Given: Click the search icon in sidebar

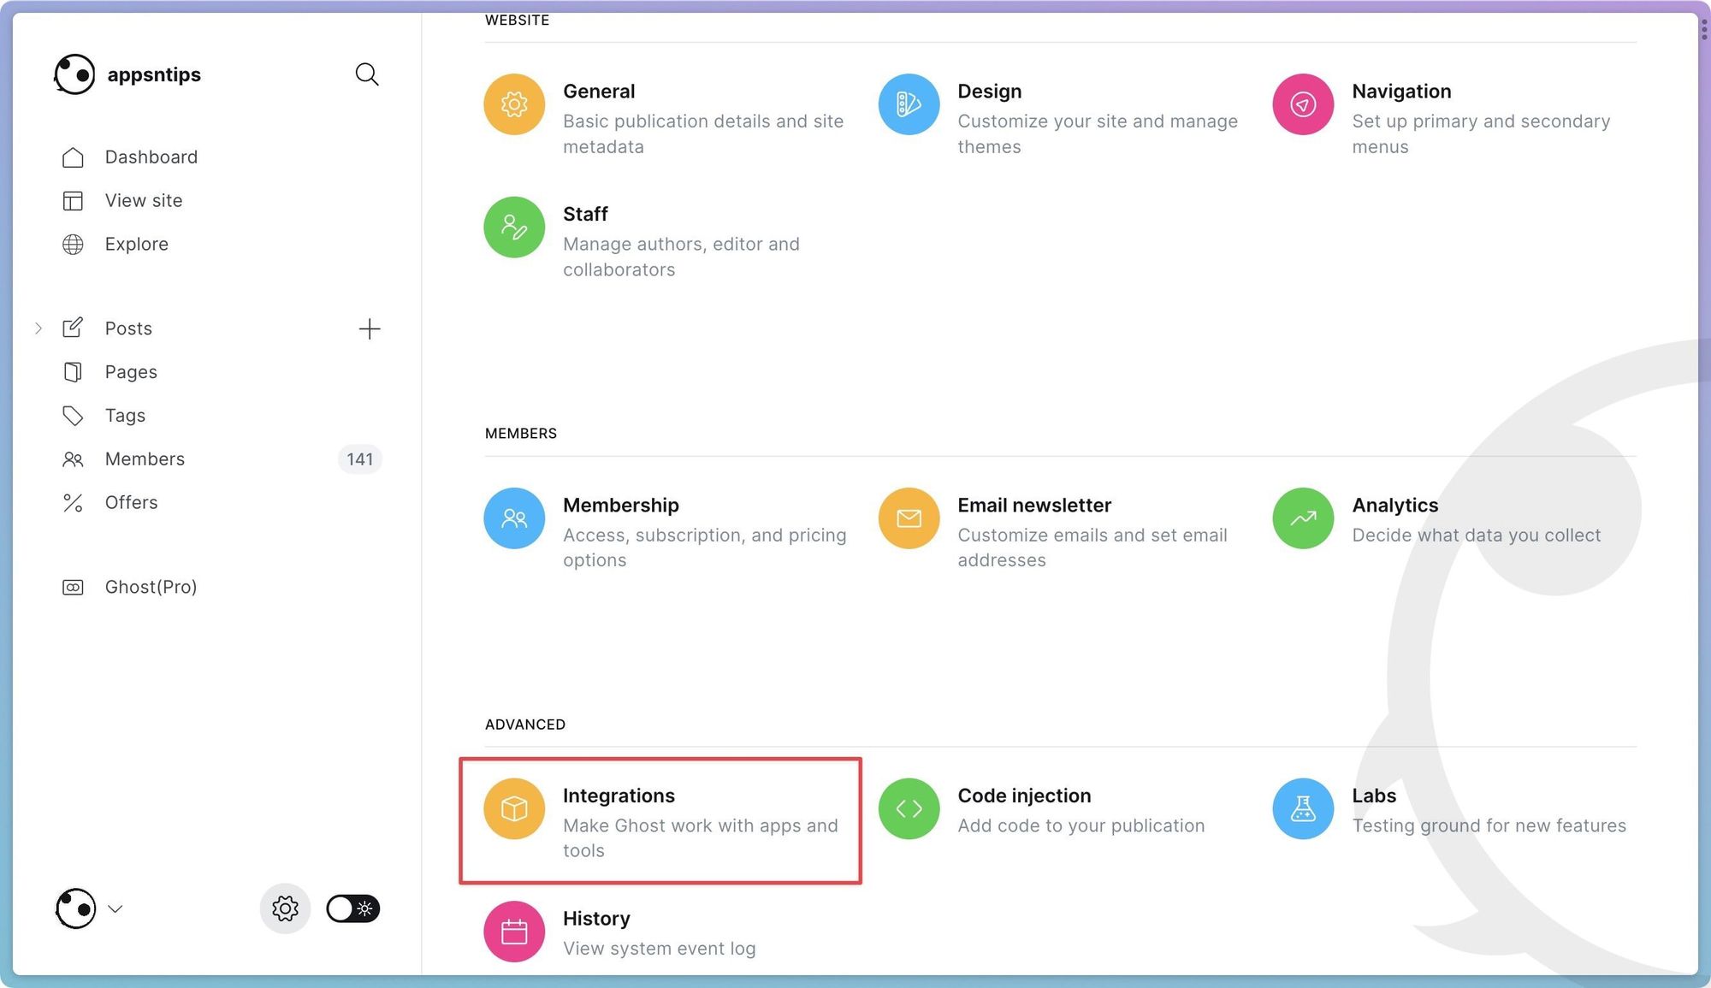Looking at the screenshot, I should (367, 74).
